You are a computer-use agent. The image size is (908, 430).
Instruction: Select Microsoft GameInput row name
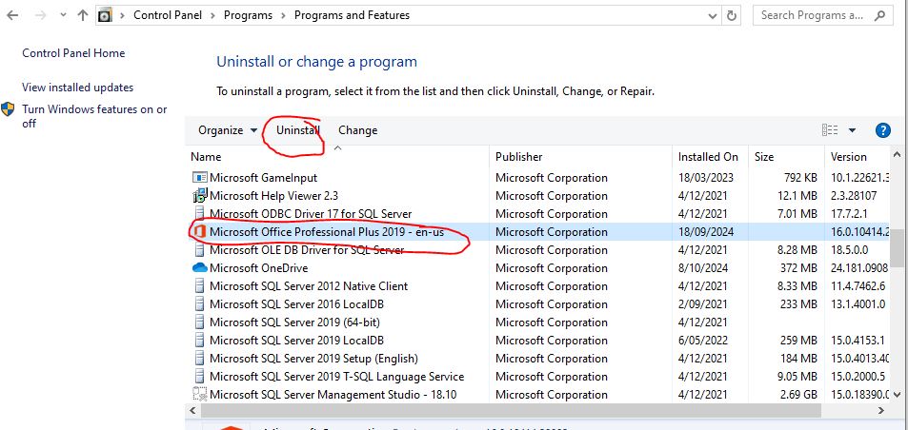(264, 178)
